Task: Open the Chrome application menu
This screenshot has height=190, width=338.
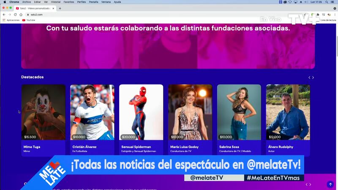Action: (14, 2)
